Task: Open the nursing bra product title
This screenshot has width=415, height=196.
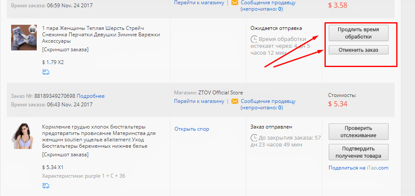Action: (99, 136)
